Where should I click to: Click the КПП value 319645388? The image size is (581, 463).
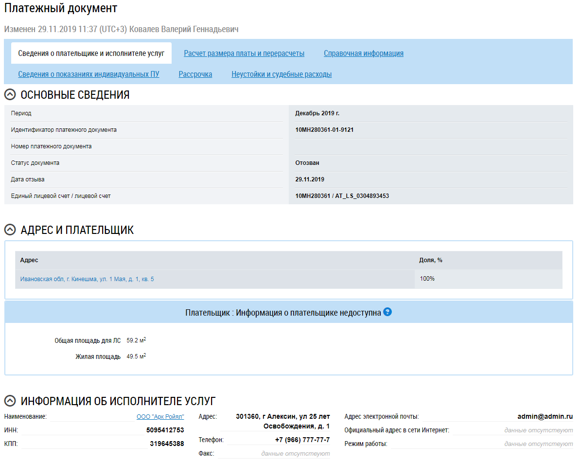pyautogui.click(x=167, y=444)
